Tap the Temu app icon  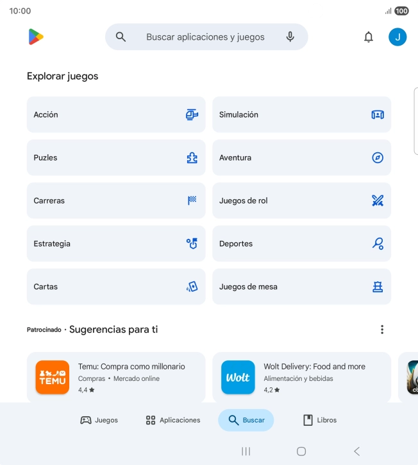click(x=53, y=377)
